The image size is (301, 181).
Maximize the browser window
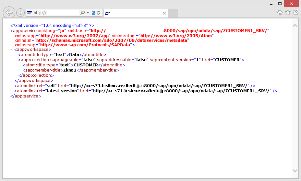(280, 4)
